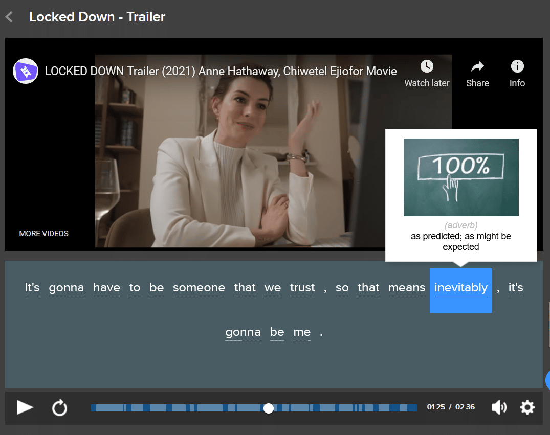Replay the current caption line
Image resolution: width=550 pixels, height=435 pixels.
tap(60, 408)
